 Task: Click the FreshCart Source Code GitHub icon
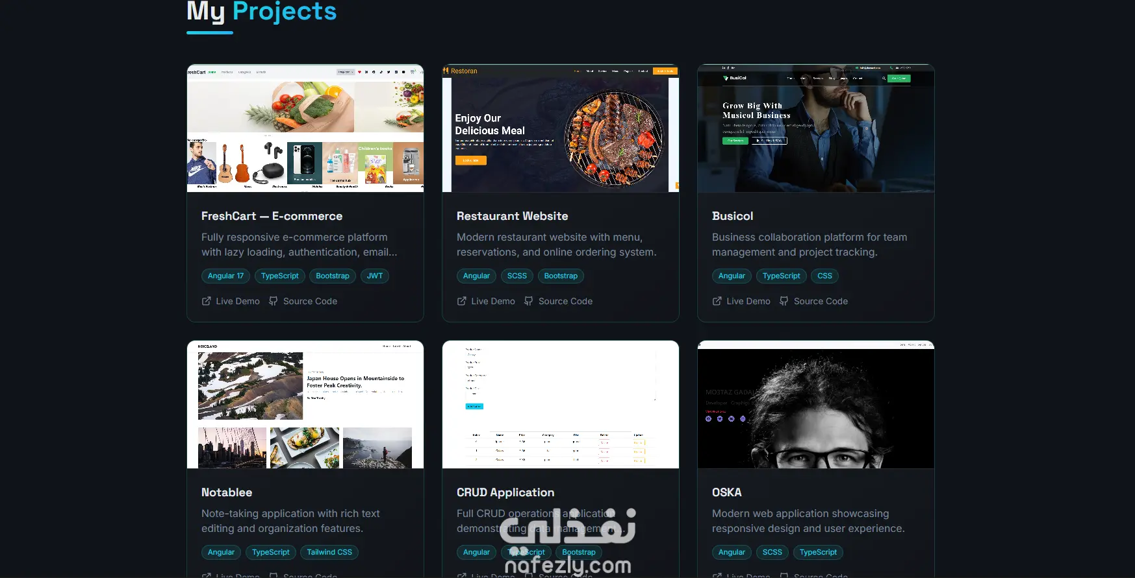click(x=274, y=301)
